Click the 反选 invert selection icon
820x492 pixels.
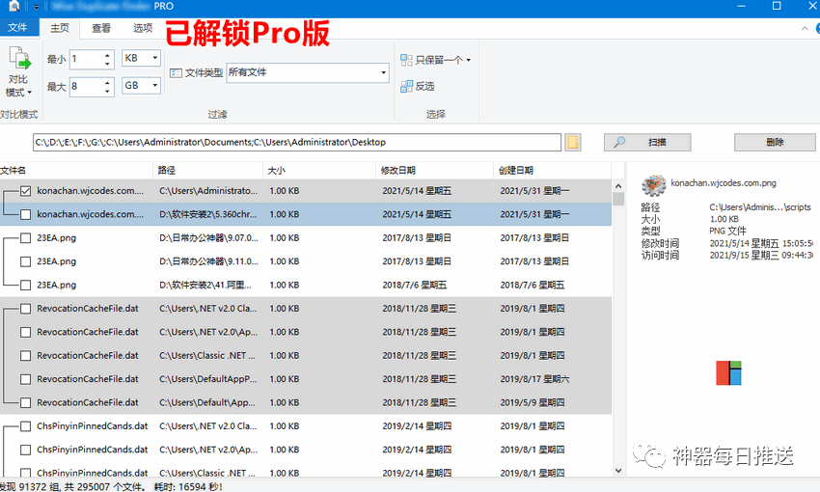pos(406,86)
